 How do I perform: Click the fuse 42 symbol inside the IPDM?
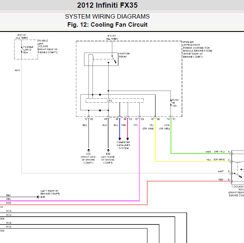pyautogui.click(x=171, y=103)
